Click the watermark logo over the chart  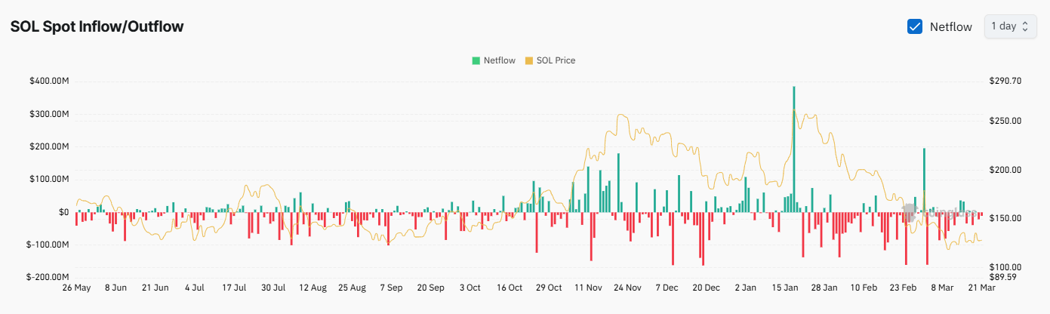(x=940, y=214)
